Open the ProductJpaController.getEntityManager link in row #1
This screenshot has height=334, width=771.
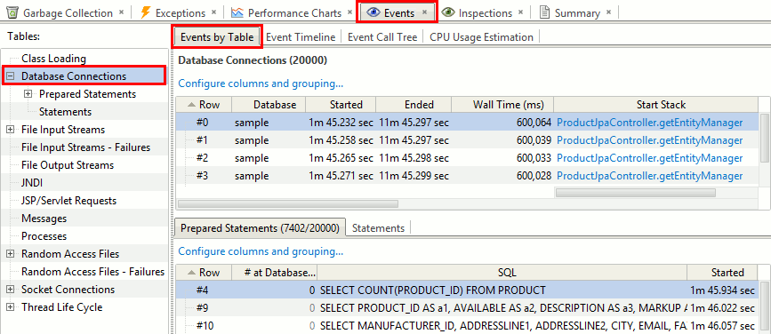649,140
